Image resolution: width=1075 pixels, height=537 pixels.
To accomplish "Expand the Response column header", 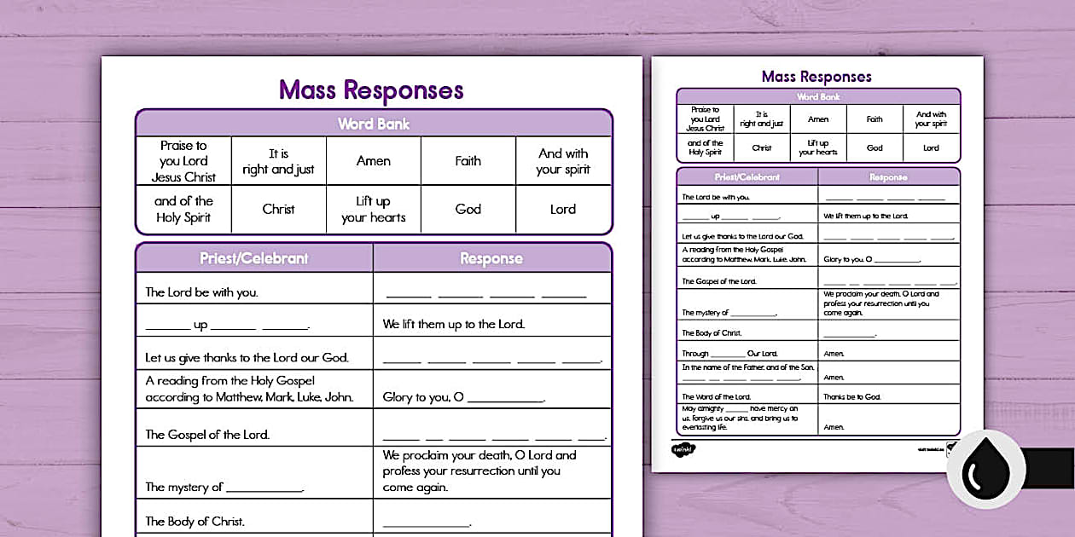I will [492, 257].
